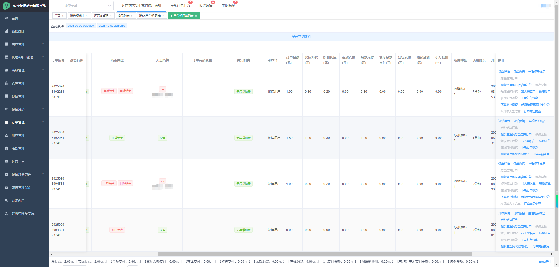Click the Excel导出 export link

coord(545,262)
